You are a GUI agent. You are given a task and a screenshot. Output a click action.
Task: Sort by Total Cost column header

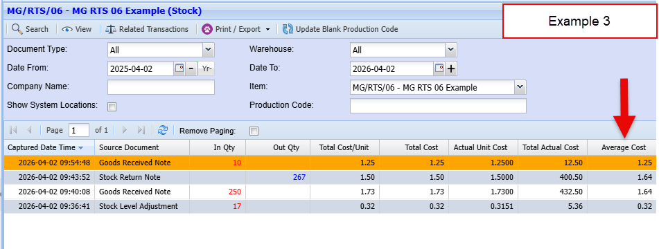[x=414, y=147]
